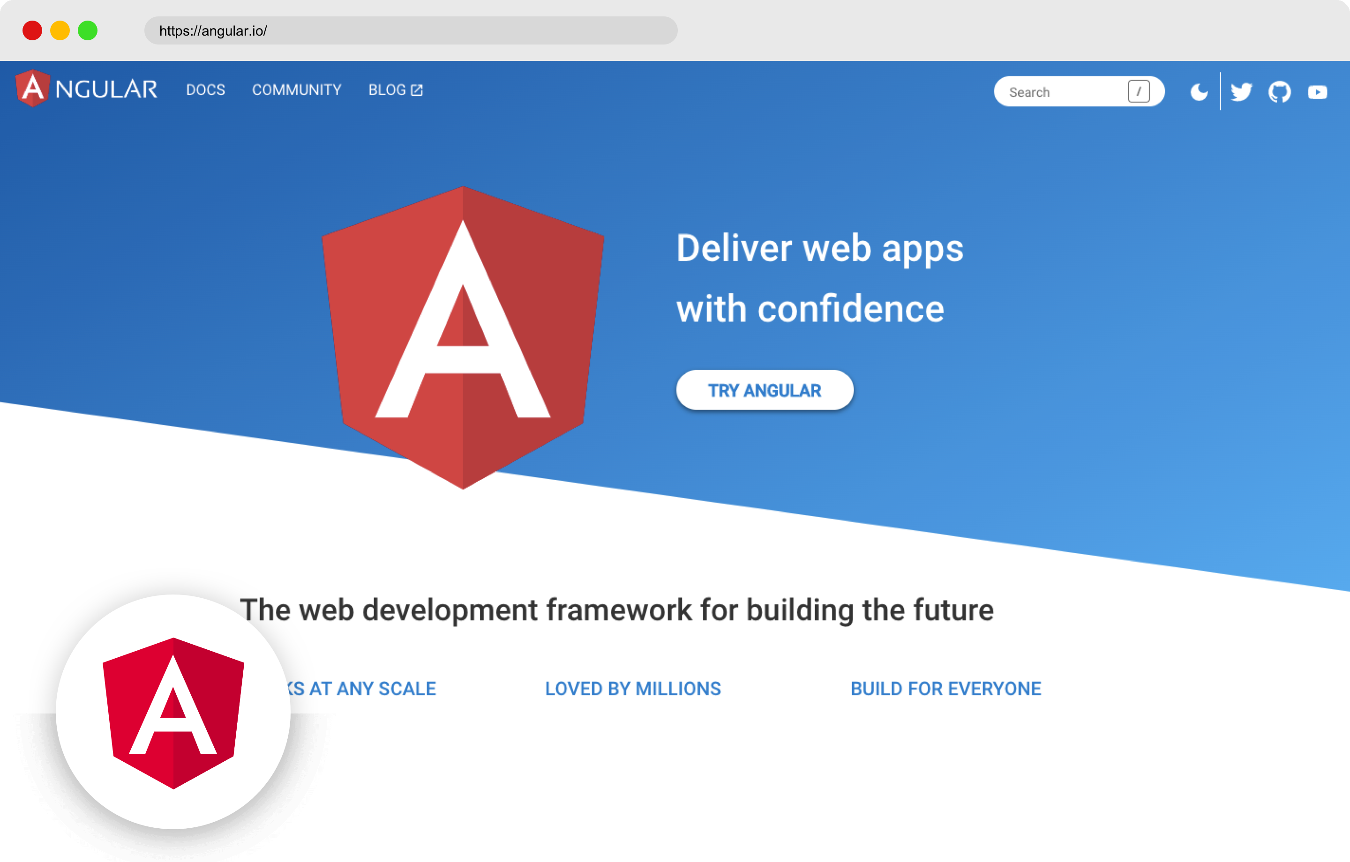Open the COMMUNITY menu item
The height and width of the screenshot is (862, 1350).
coord(297,89)
